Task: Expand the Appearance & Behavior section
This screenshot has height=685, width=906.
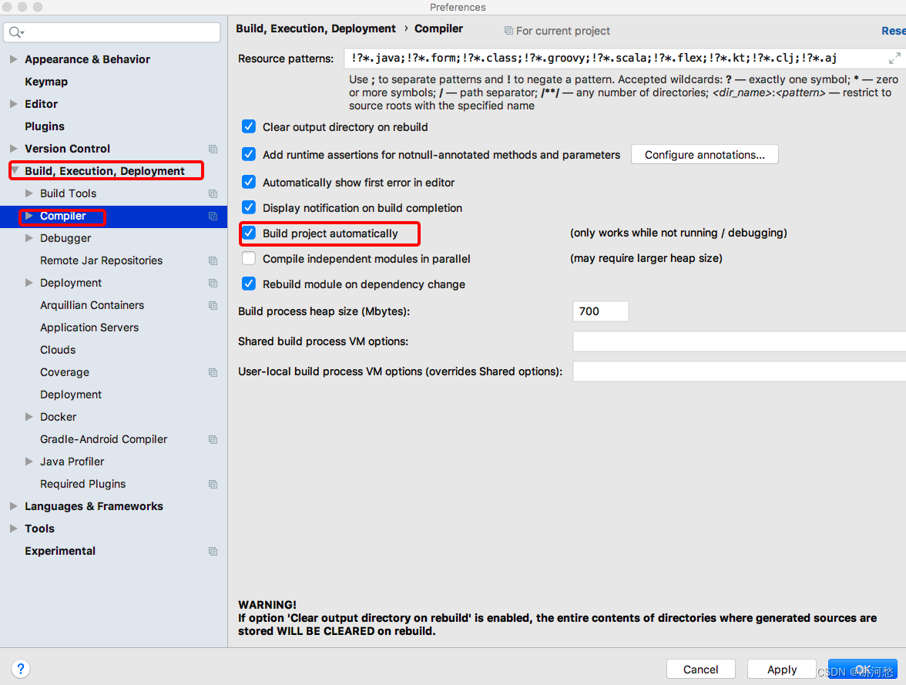Action: (12, 59)
